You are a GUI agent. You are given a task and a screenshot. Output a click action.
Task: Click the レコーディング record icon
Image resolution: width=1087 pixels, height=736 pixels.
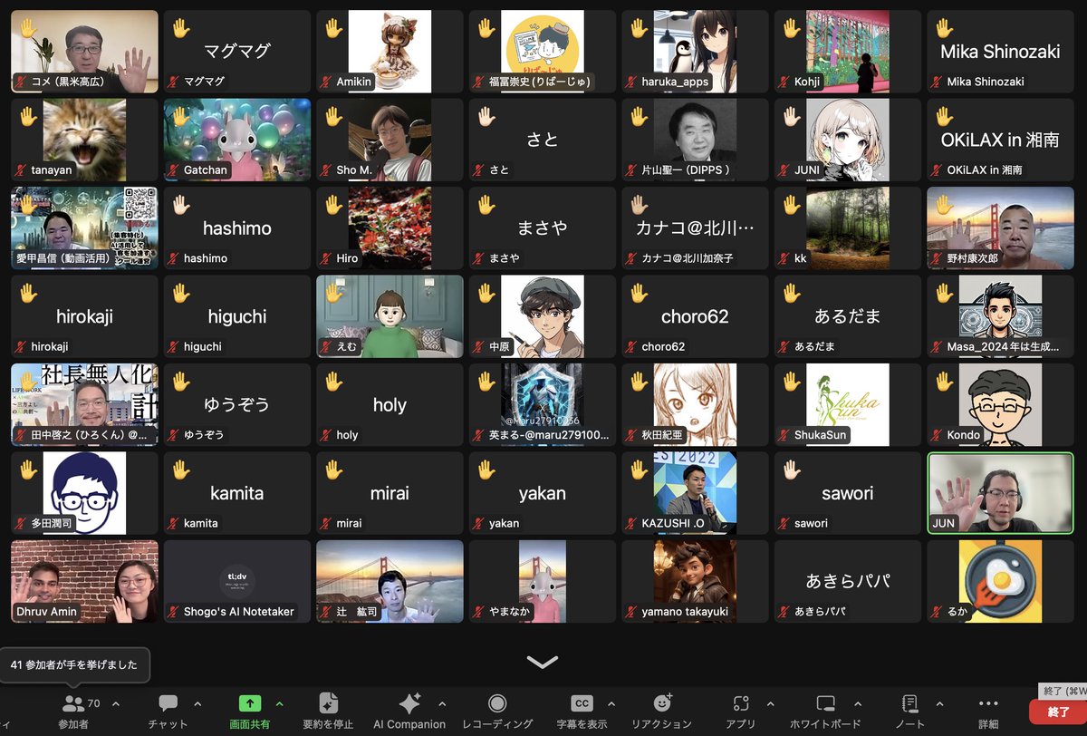(x=496, y=703)
